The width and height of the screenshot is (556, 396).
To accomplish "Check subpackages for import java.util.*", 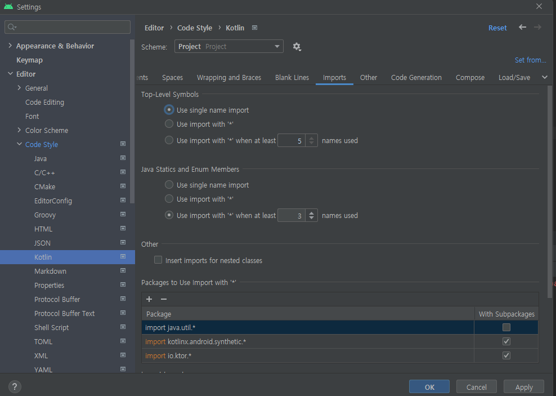I will click(506, 327).
